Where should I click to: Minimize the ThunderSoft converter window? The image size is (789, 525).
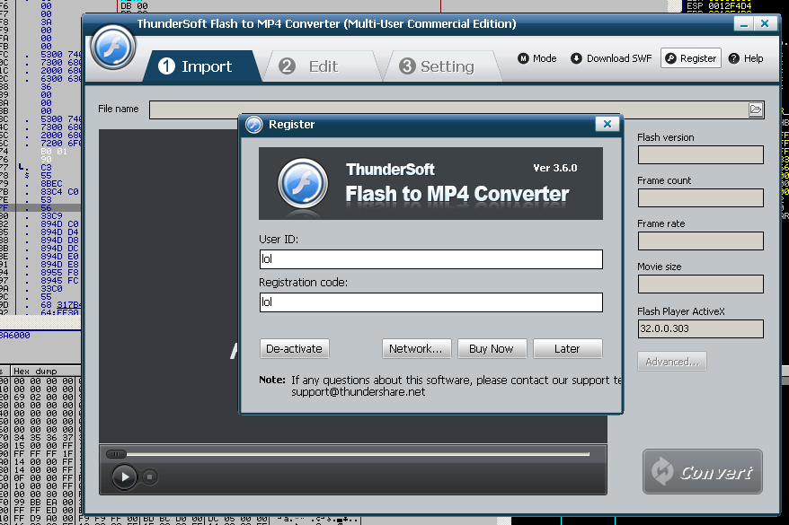(744, 23)
